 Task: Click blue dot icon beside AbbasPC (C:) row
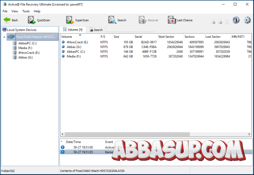[63, 52]
